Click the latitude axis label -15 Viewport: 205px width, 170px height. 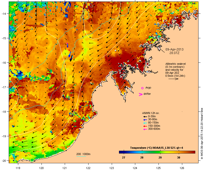pos(4,38)
